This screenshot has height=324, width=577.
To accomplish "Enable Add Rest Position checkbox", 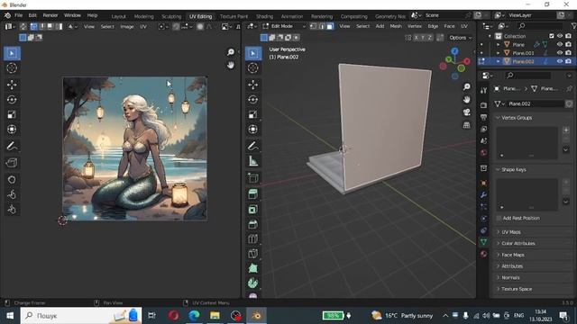I will click(499, 218).
